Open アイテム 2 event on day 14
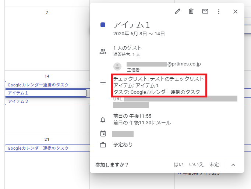 pyautogui.click(x=46, y=101)
